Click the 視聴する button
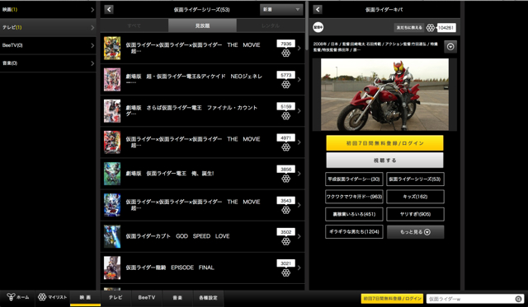Image resolution: width=528 pixels, height=307 pixels. [384, 160]
